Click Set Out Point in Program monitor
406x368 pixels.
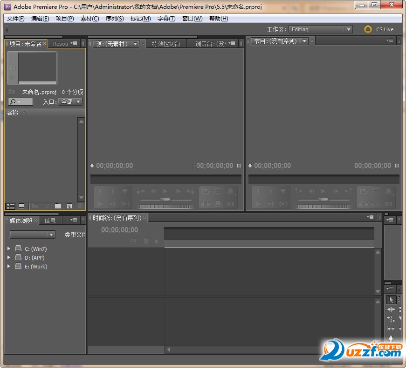point(270,191)
